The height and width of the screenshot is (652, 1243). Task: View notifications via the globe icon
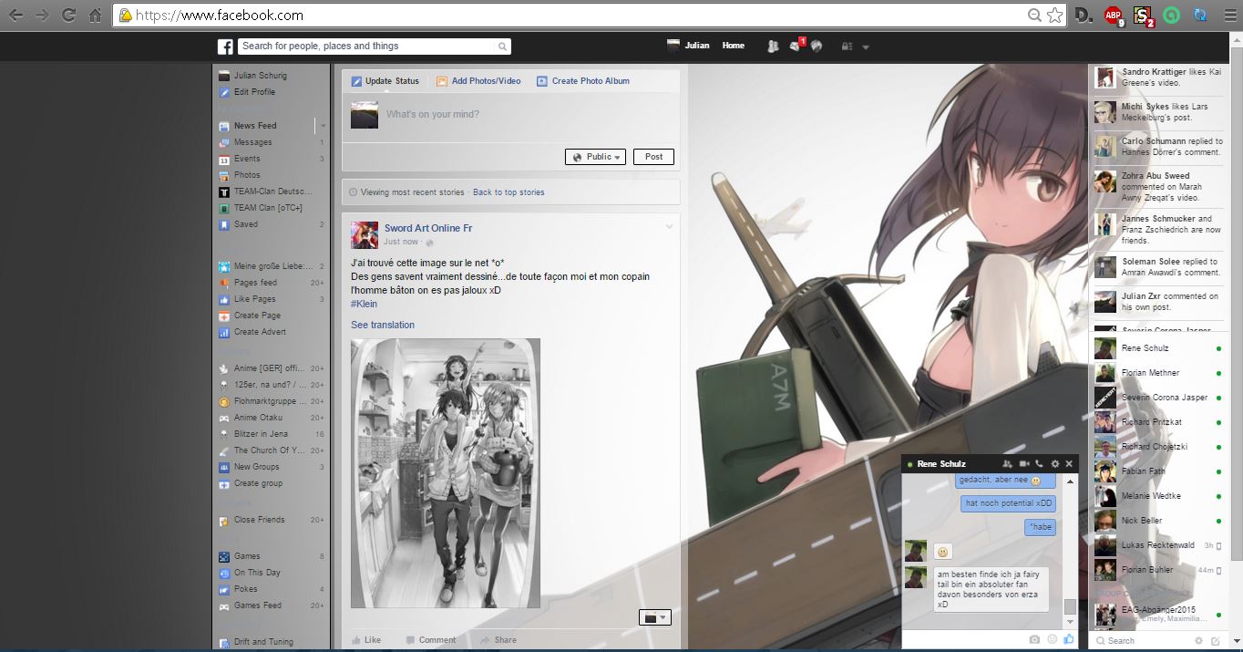815,47
